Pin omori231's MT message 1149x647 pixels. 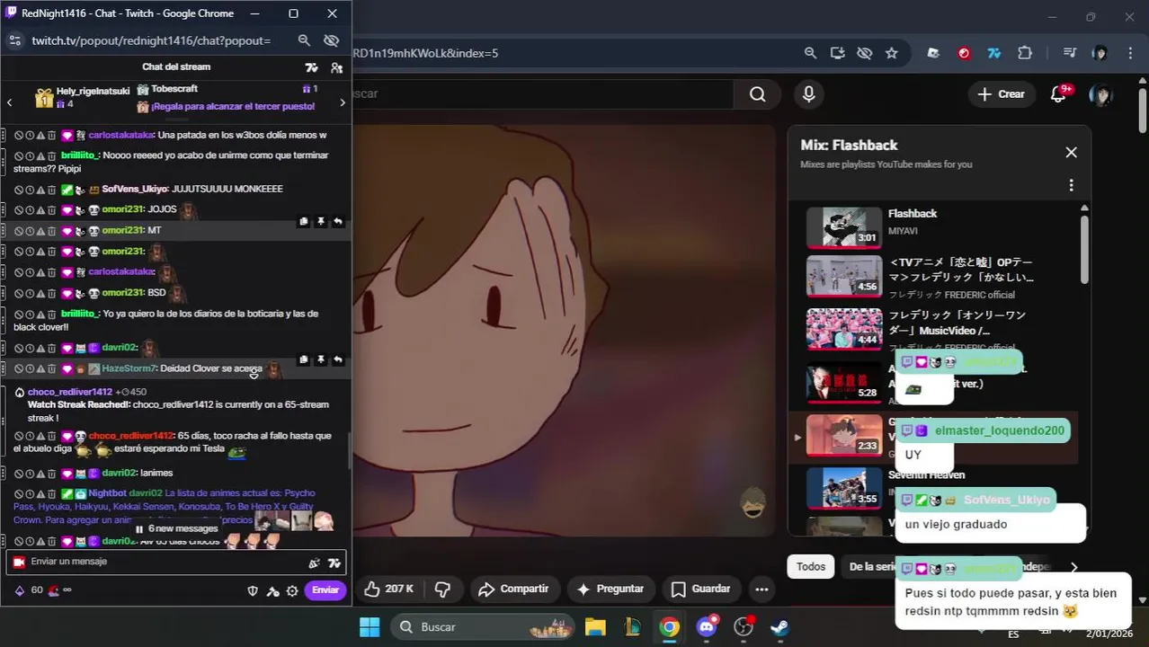pos(321,222)
